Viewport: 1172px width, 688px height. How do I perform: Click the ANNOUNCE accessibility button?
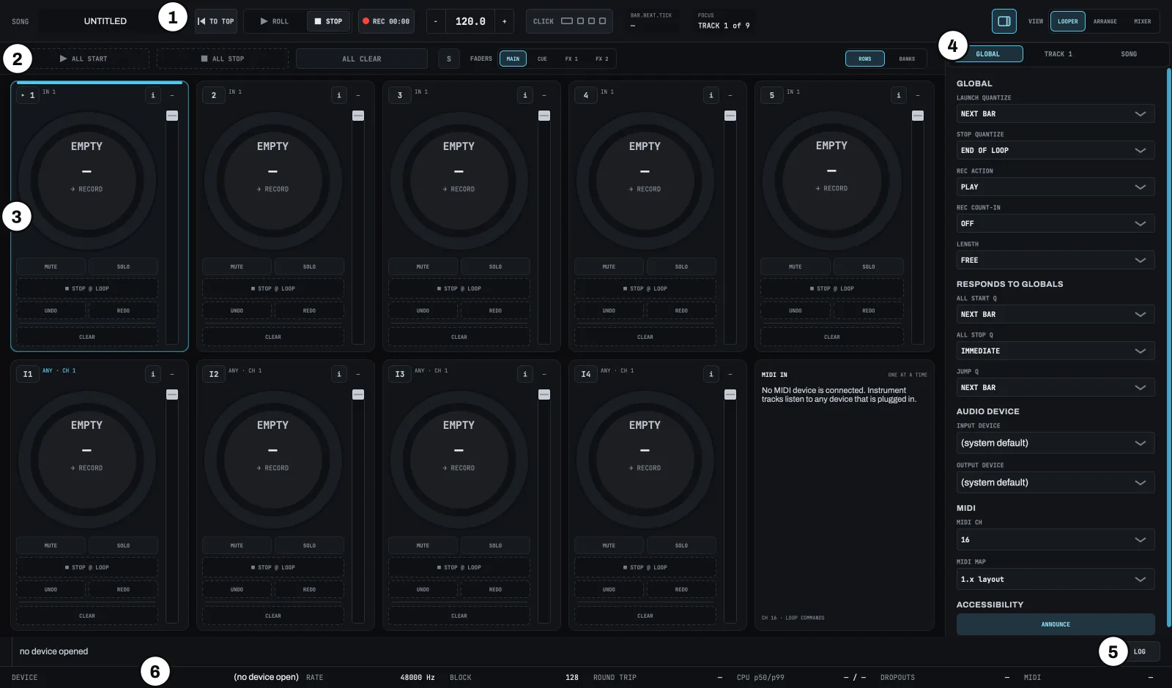tap(1056, 624)
